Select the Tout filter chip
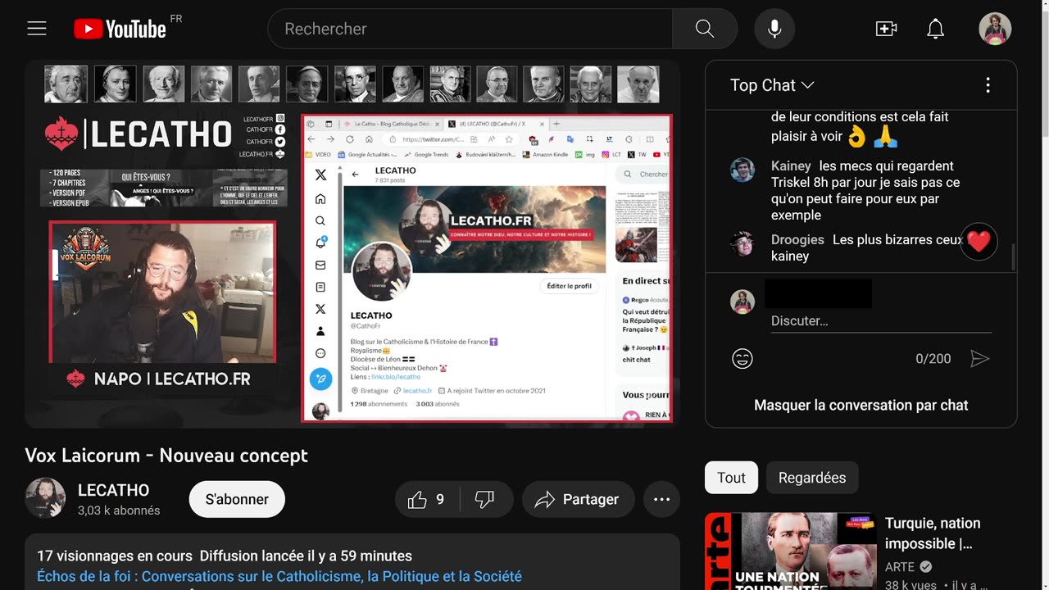Viewport: 1049px width, 590px height. point(731,478)
